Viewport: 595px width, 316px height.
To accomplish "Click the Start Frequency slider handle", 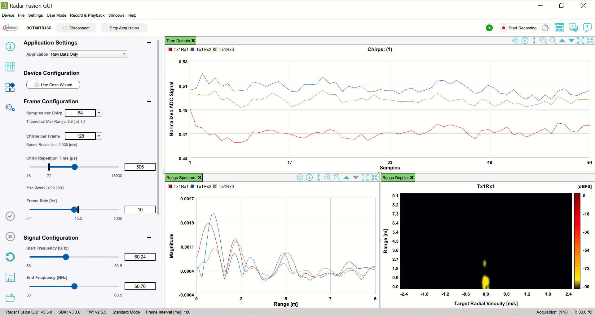I will click(66, 257).
